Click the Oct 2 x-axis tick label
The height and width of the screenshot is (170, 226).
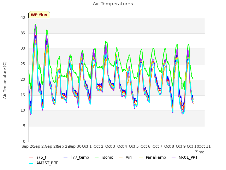click(x=99, y=146)
